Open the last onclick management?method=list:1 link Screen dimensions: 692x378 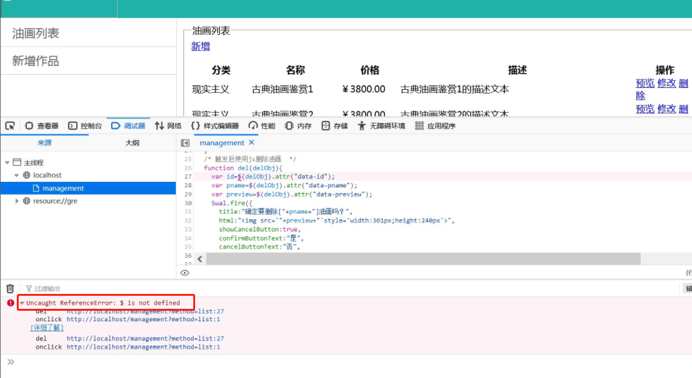(143, 347)
